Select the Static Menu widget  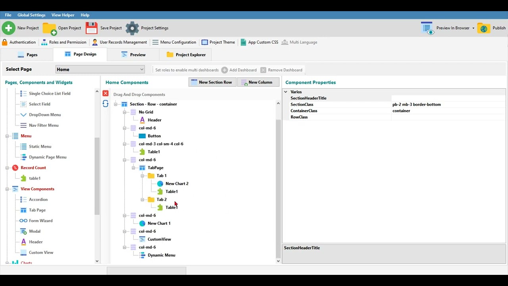point(40,147)
